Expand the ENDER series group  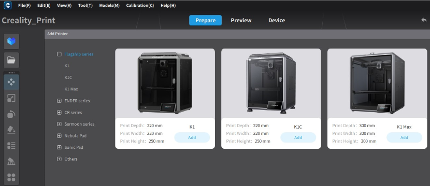point(59,101)
